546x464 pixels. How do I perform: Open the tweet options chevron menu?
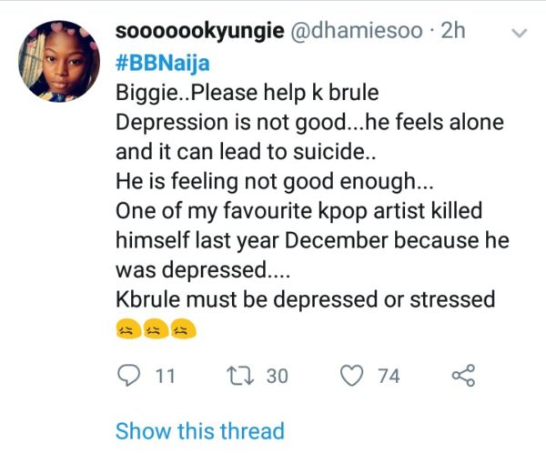[x=520, y=33]
